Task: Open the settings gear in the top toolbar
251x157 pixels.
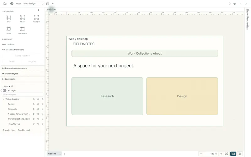Action: coord(12,3)
